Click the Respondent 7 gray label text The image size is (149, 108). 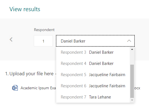(x=74, y=97)
